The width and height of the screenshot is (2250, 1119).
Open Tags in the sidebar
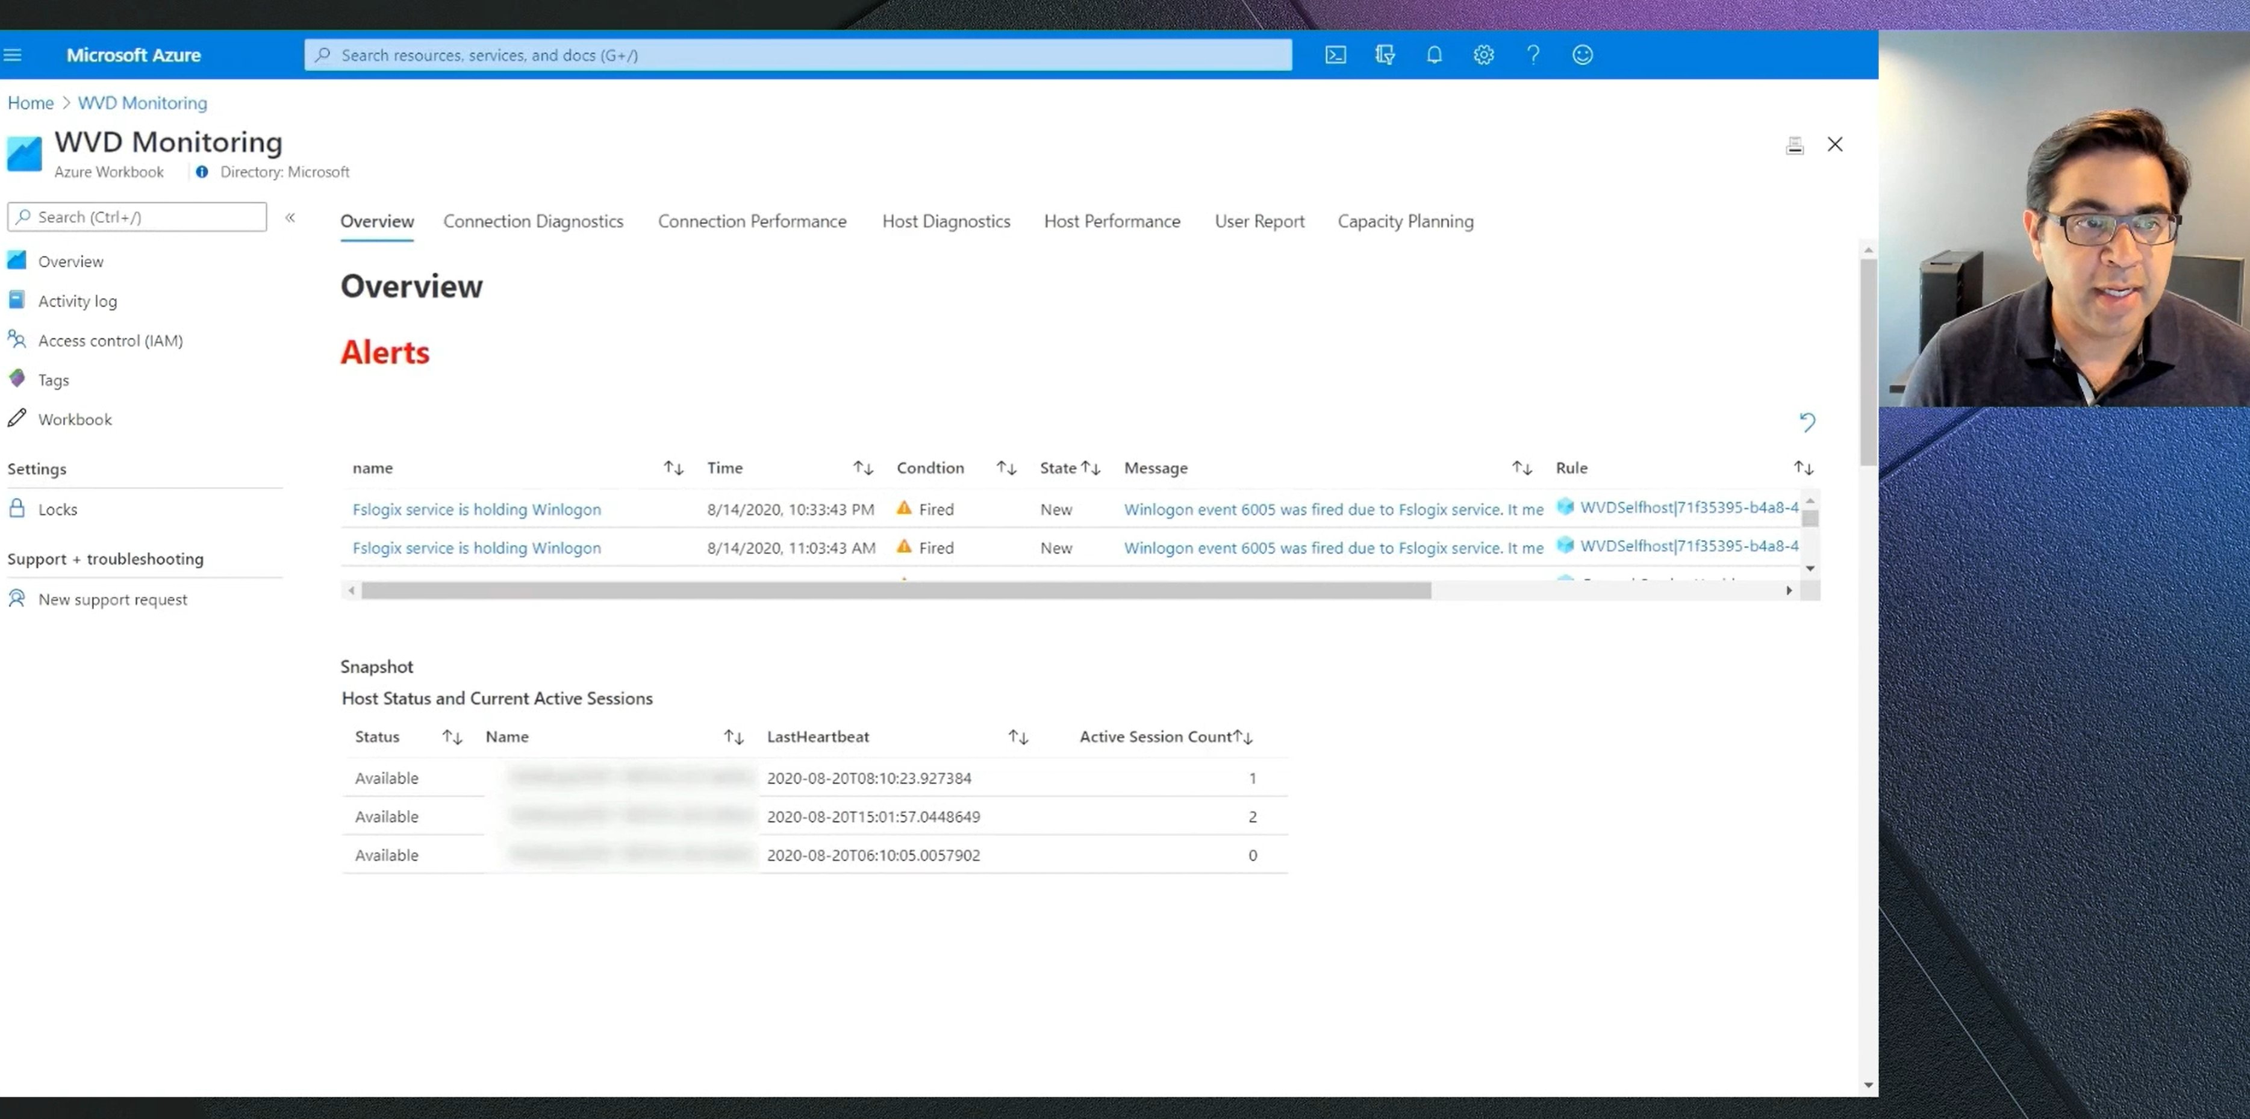coord(53,380)
